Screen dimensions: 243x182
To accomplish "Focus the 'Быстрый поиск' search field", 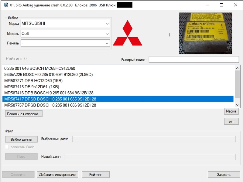I will tap(194, 59).
